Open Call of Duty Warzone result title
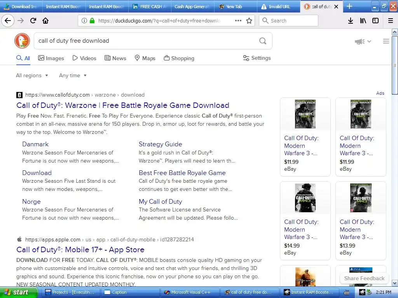Screen dimensions: 398x298 point(122,105)
